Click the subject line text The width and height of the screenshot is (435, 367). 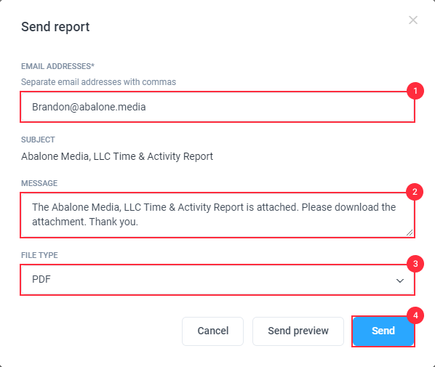[x=117, y=157]
